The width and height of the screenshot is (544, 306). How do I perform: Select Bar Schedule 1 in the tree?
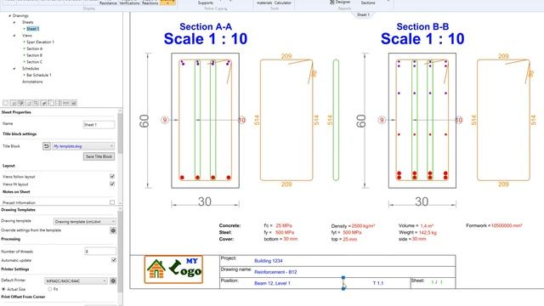click(39, 75)
